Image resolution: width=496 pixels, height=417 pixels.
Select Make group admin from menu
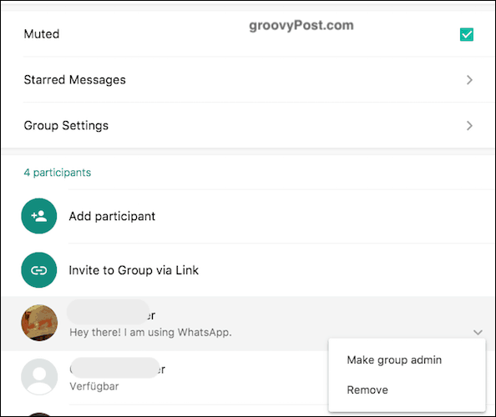click(394, 359)
